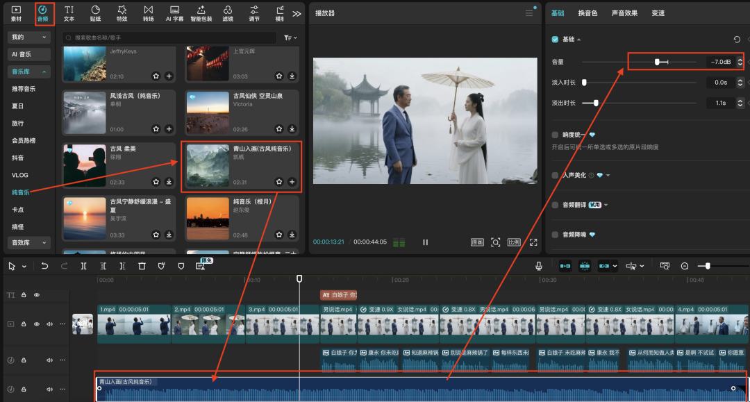Click the delete trash icon in timeline toolbar
Viewport: 750px width, 402px height.
pos(142,266)
